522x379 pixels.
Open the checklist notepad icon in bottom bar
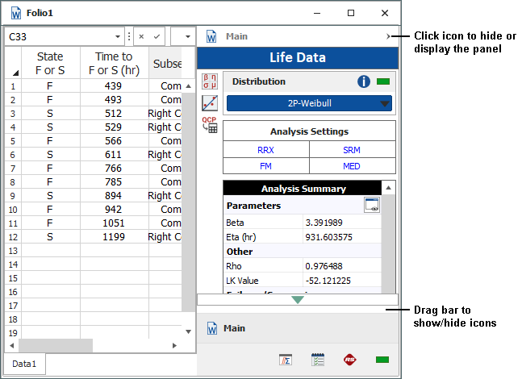pyautogui.click(x=318, y=360)
